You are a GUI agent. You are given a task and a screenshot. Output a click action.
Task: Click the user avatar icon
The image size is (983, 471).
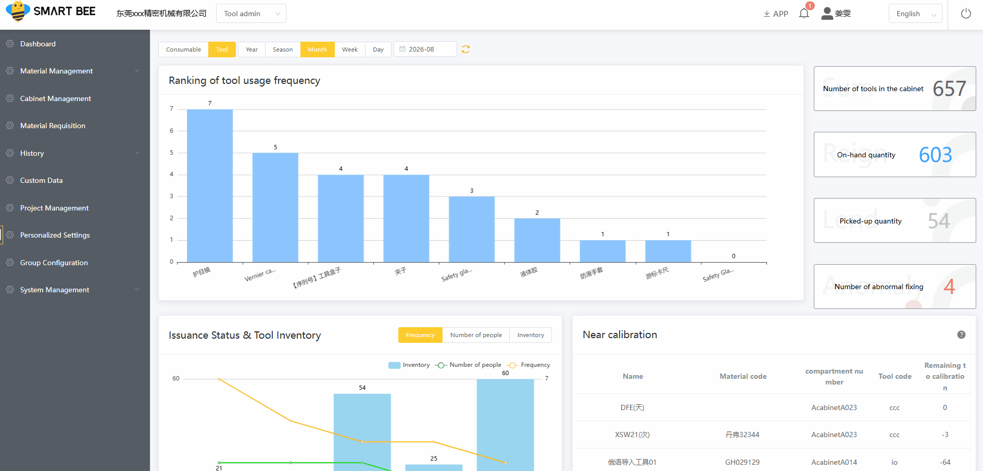point(827,14)
